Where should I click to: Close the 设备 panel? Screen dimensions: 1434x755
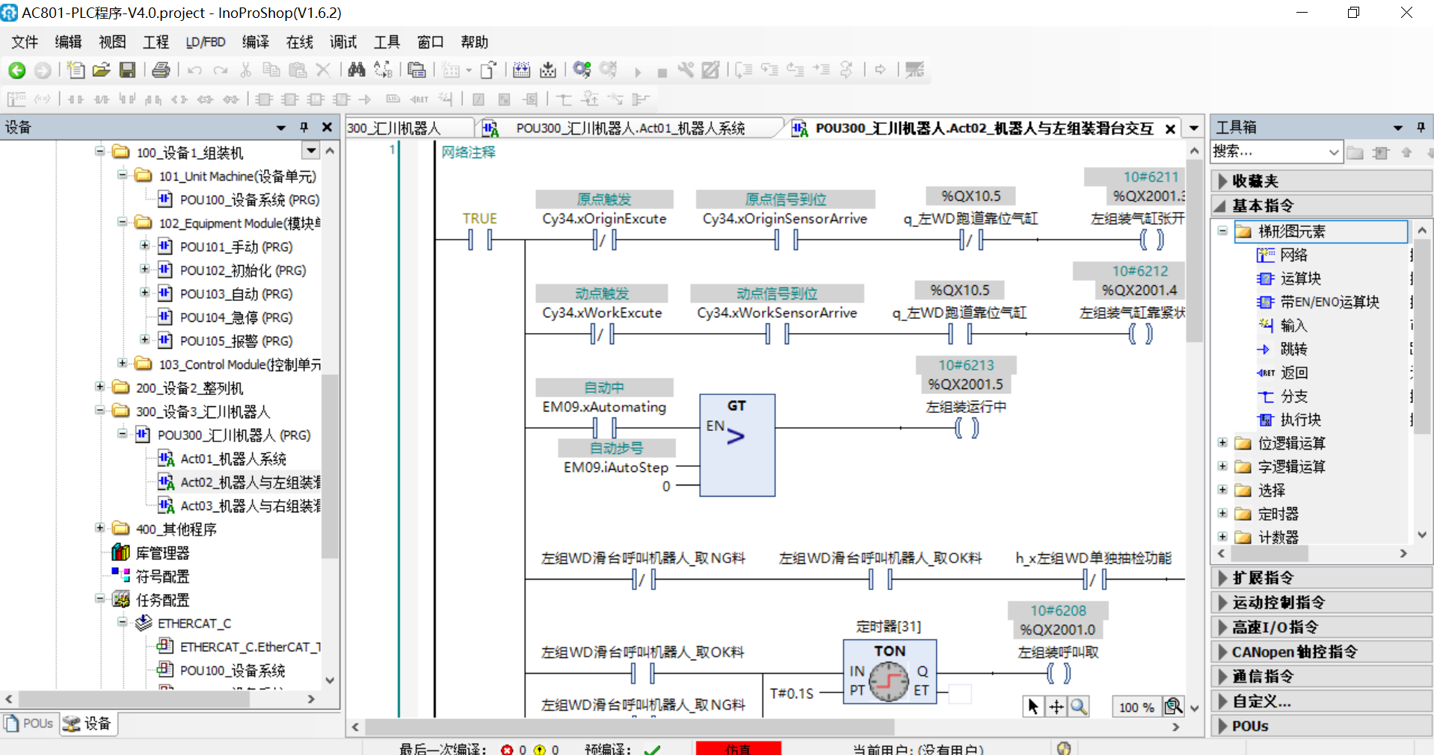pos(327,128)
